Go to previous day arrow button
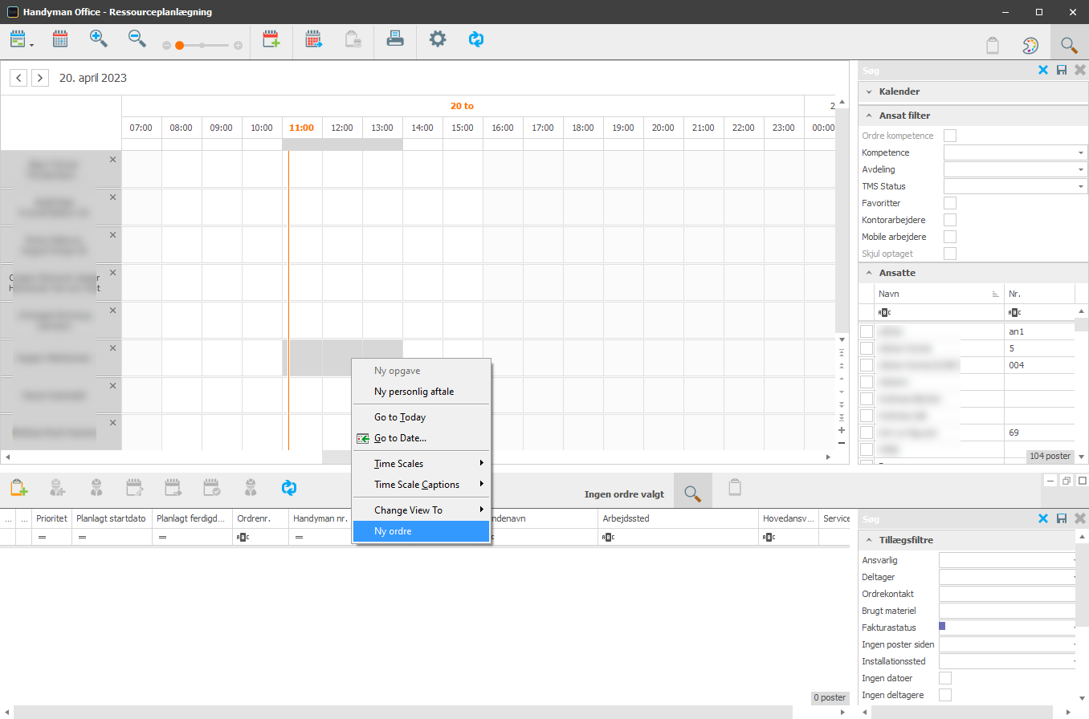 tap(18, 78)
